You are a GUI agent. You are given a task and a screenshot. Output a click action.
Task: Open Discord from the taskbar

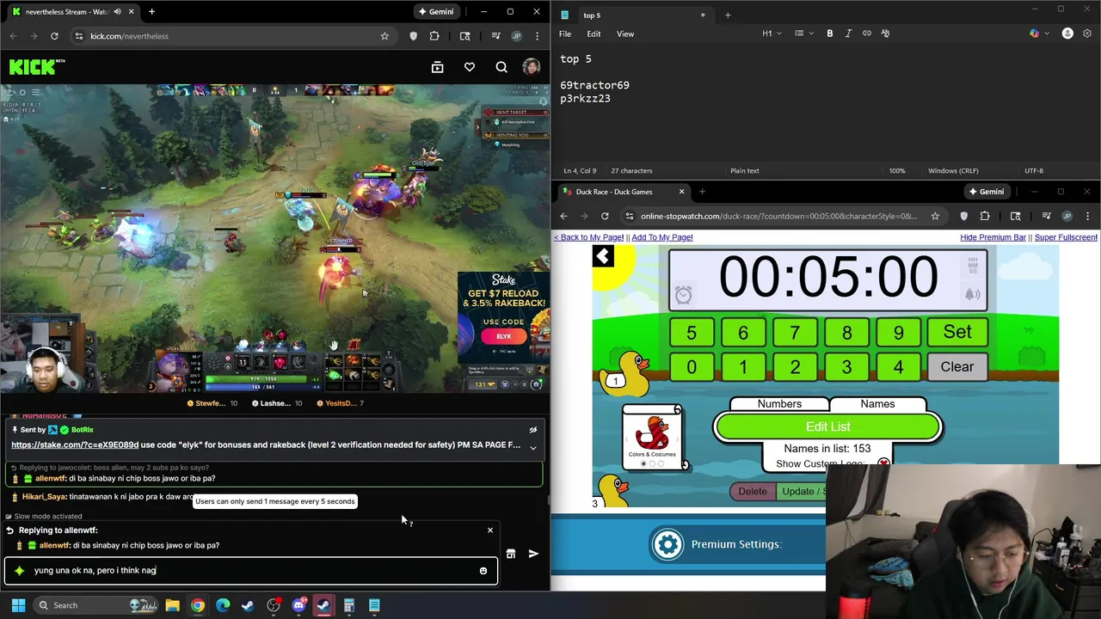[x=298, y=605]
